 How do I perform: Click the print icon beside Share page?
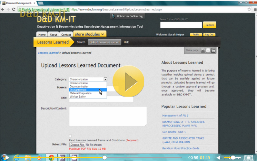tap(203, 51)
